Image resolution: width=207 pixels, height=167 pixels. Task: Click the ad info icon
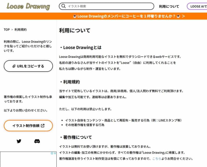pyautogui.click(x=52, y=153)
